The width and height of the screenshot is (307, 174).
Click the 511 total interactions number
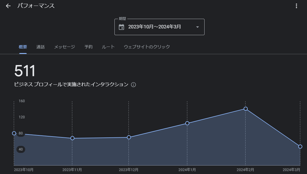[x=25, y=71]
